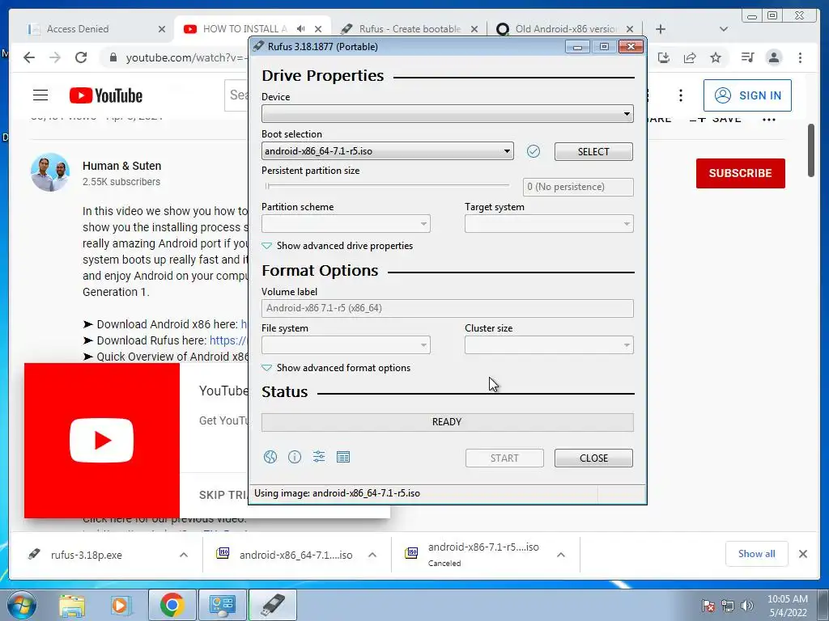Image resolution: width=829 pixels, height=621 pixels.
Task: Open Windows Media Player from taskbar
Action: coord(120,605)
